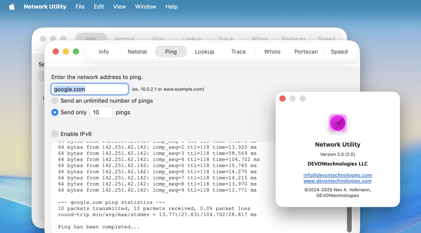Enable the IPv6 checkbox
This screenshot has width=421, height=233.
tap(55, 134)
